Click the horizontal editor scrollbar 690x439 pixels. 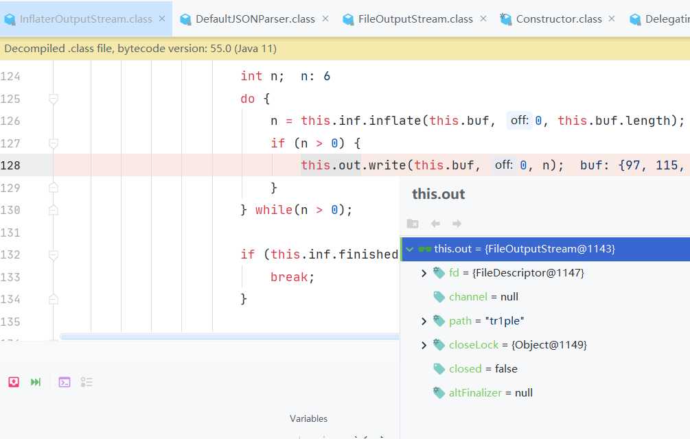tap(230, 337)
